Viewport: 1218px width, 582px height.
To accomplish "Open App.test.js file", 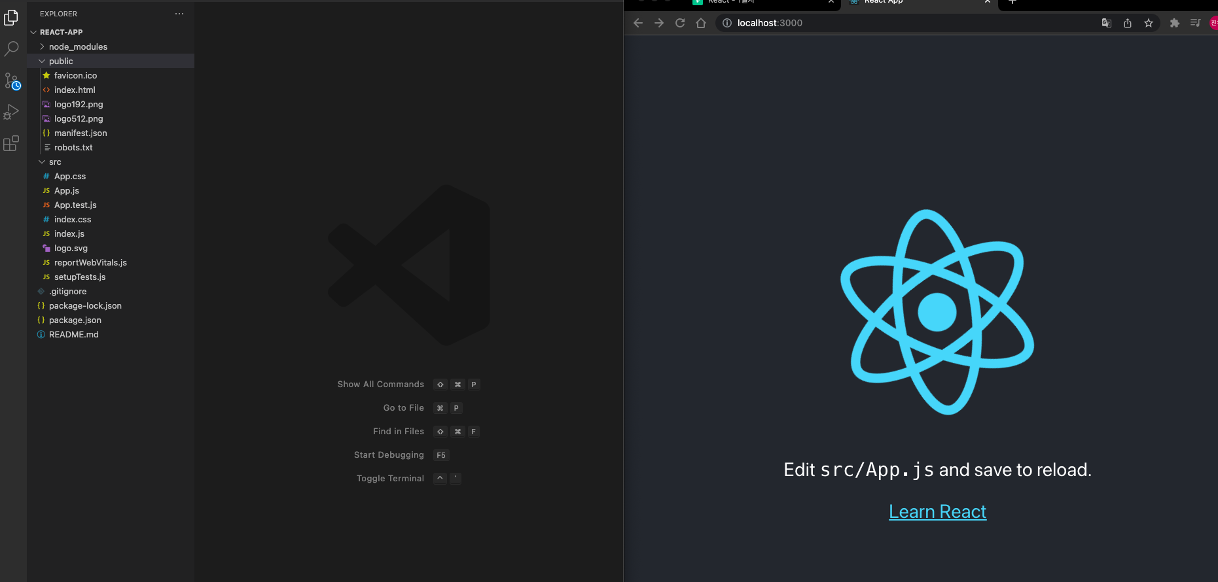I will 111,205.
